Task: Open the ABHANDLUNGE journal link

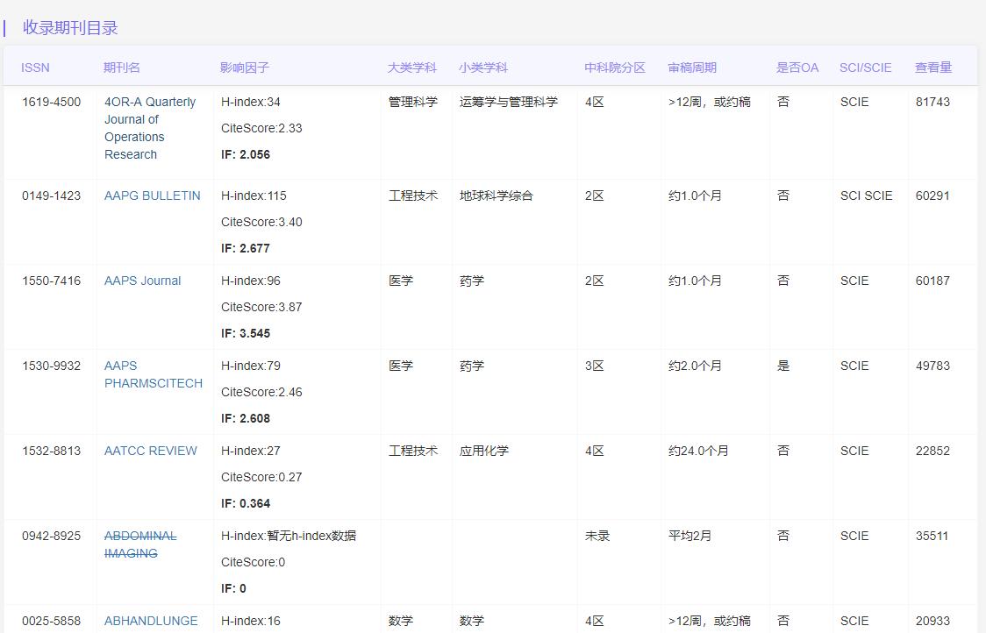Action: pos(151,621)
